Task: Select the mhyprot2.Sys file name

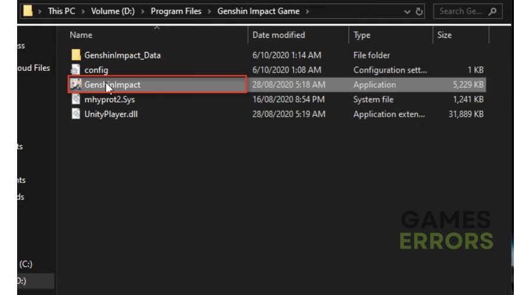Action: (109, 100)
